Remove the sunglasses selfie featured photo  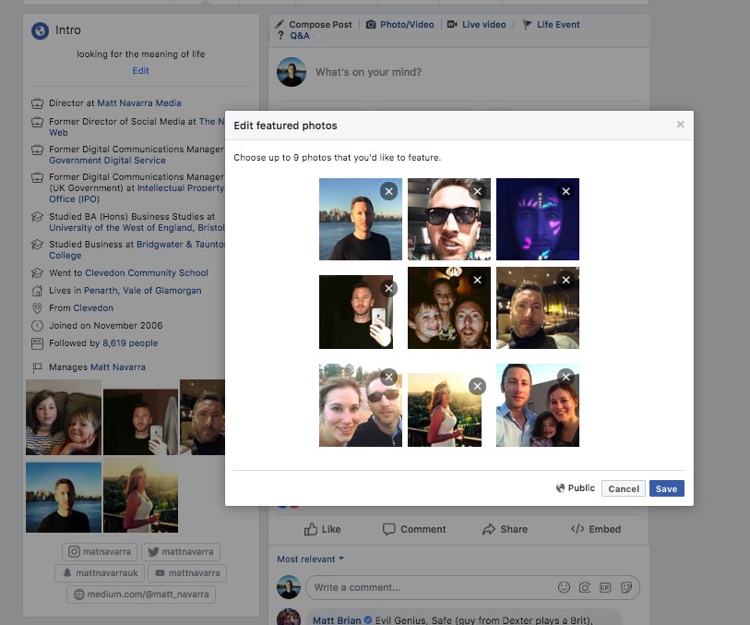477,191
